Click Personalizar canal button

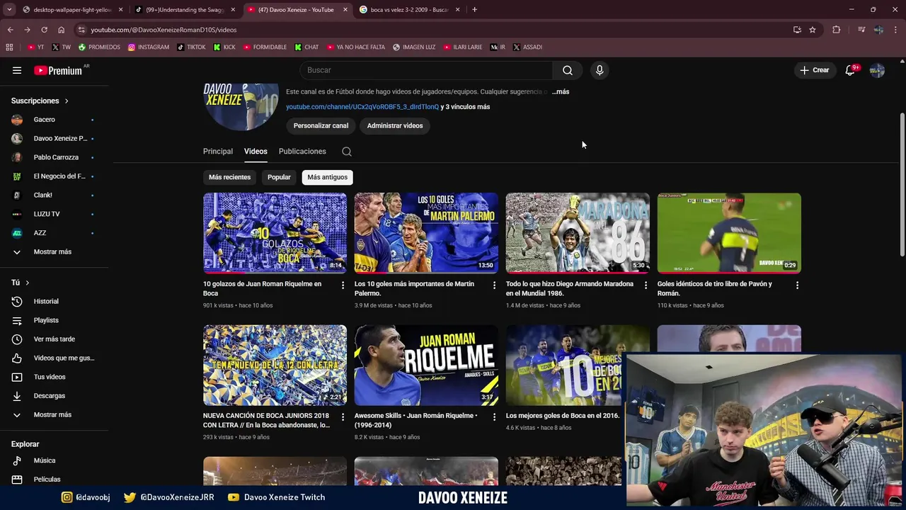[x=321, y=126]
